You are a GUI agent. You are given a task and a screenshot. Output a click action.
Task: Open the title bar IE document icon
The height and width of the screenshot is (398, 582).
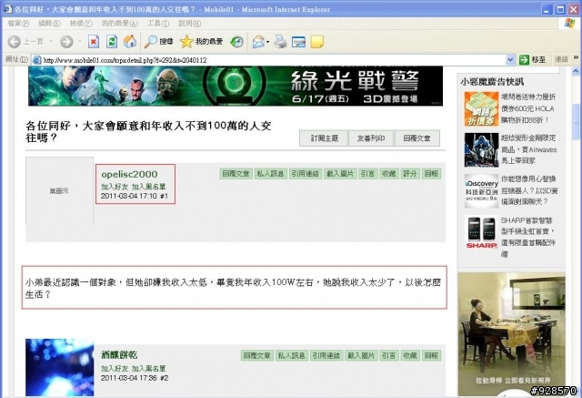tap(7, 9)
